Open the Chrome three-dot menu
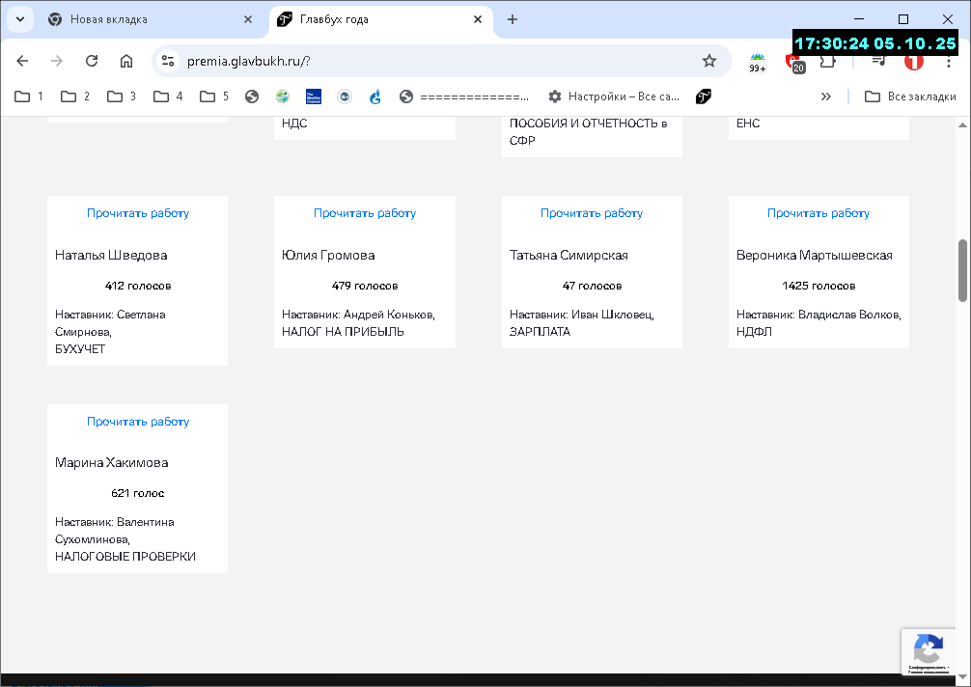This screenshot has width=971, height=687. click(948, 61)
